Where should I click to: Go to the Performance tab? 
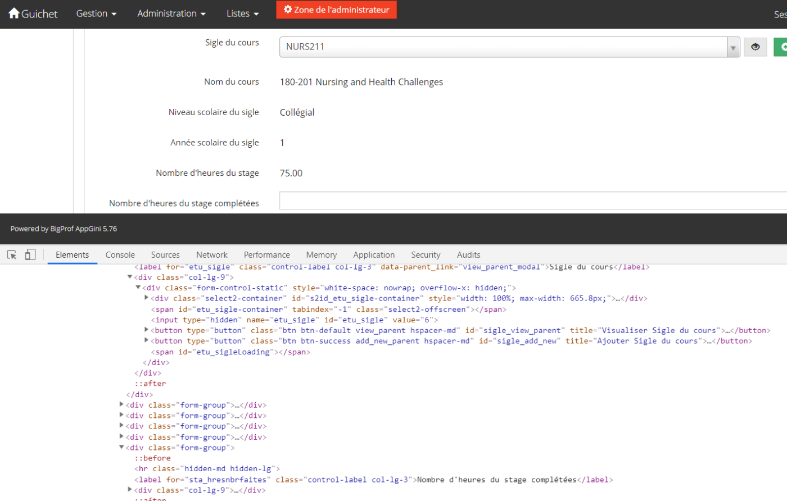[267, 254]
